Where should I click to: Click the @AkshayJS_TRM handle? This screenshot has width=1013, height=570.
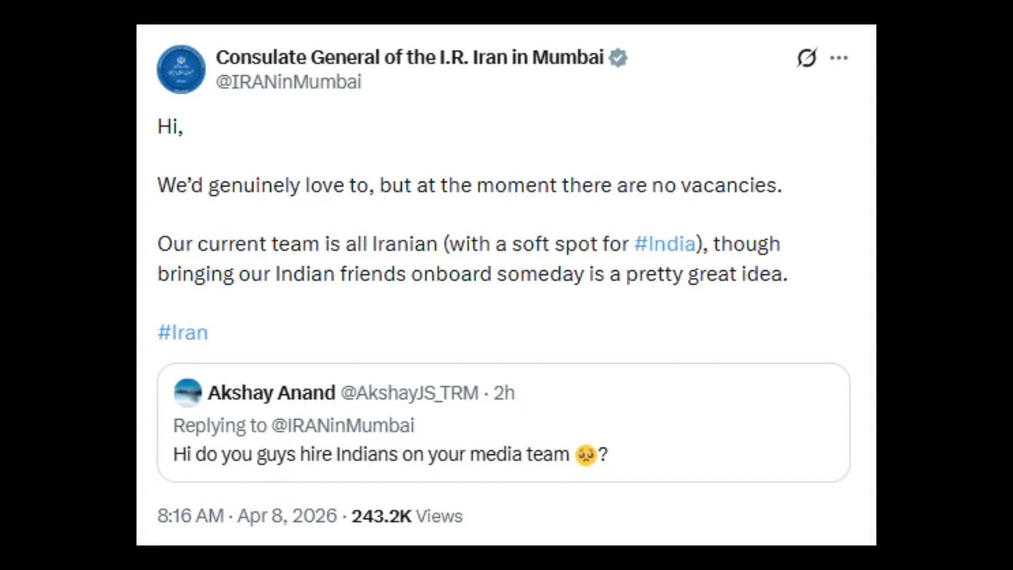pos(409,393)
